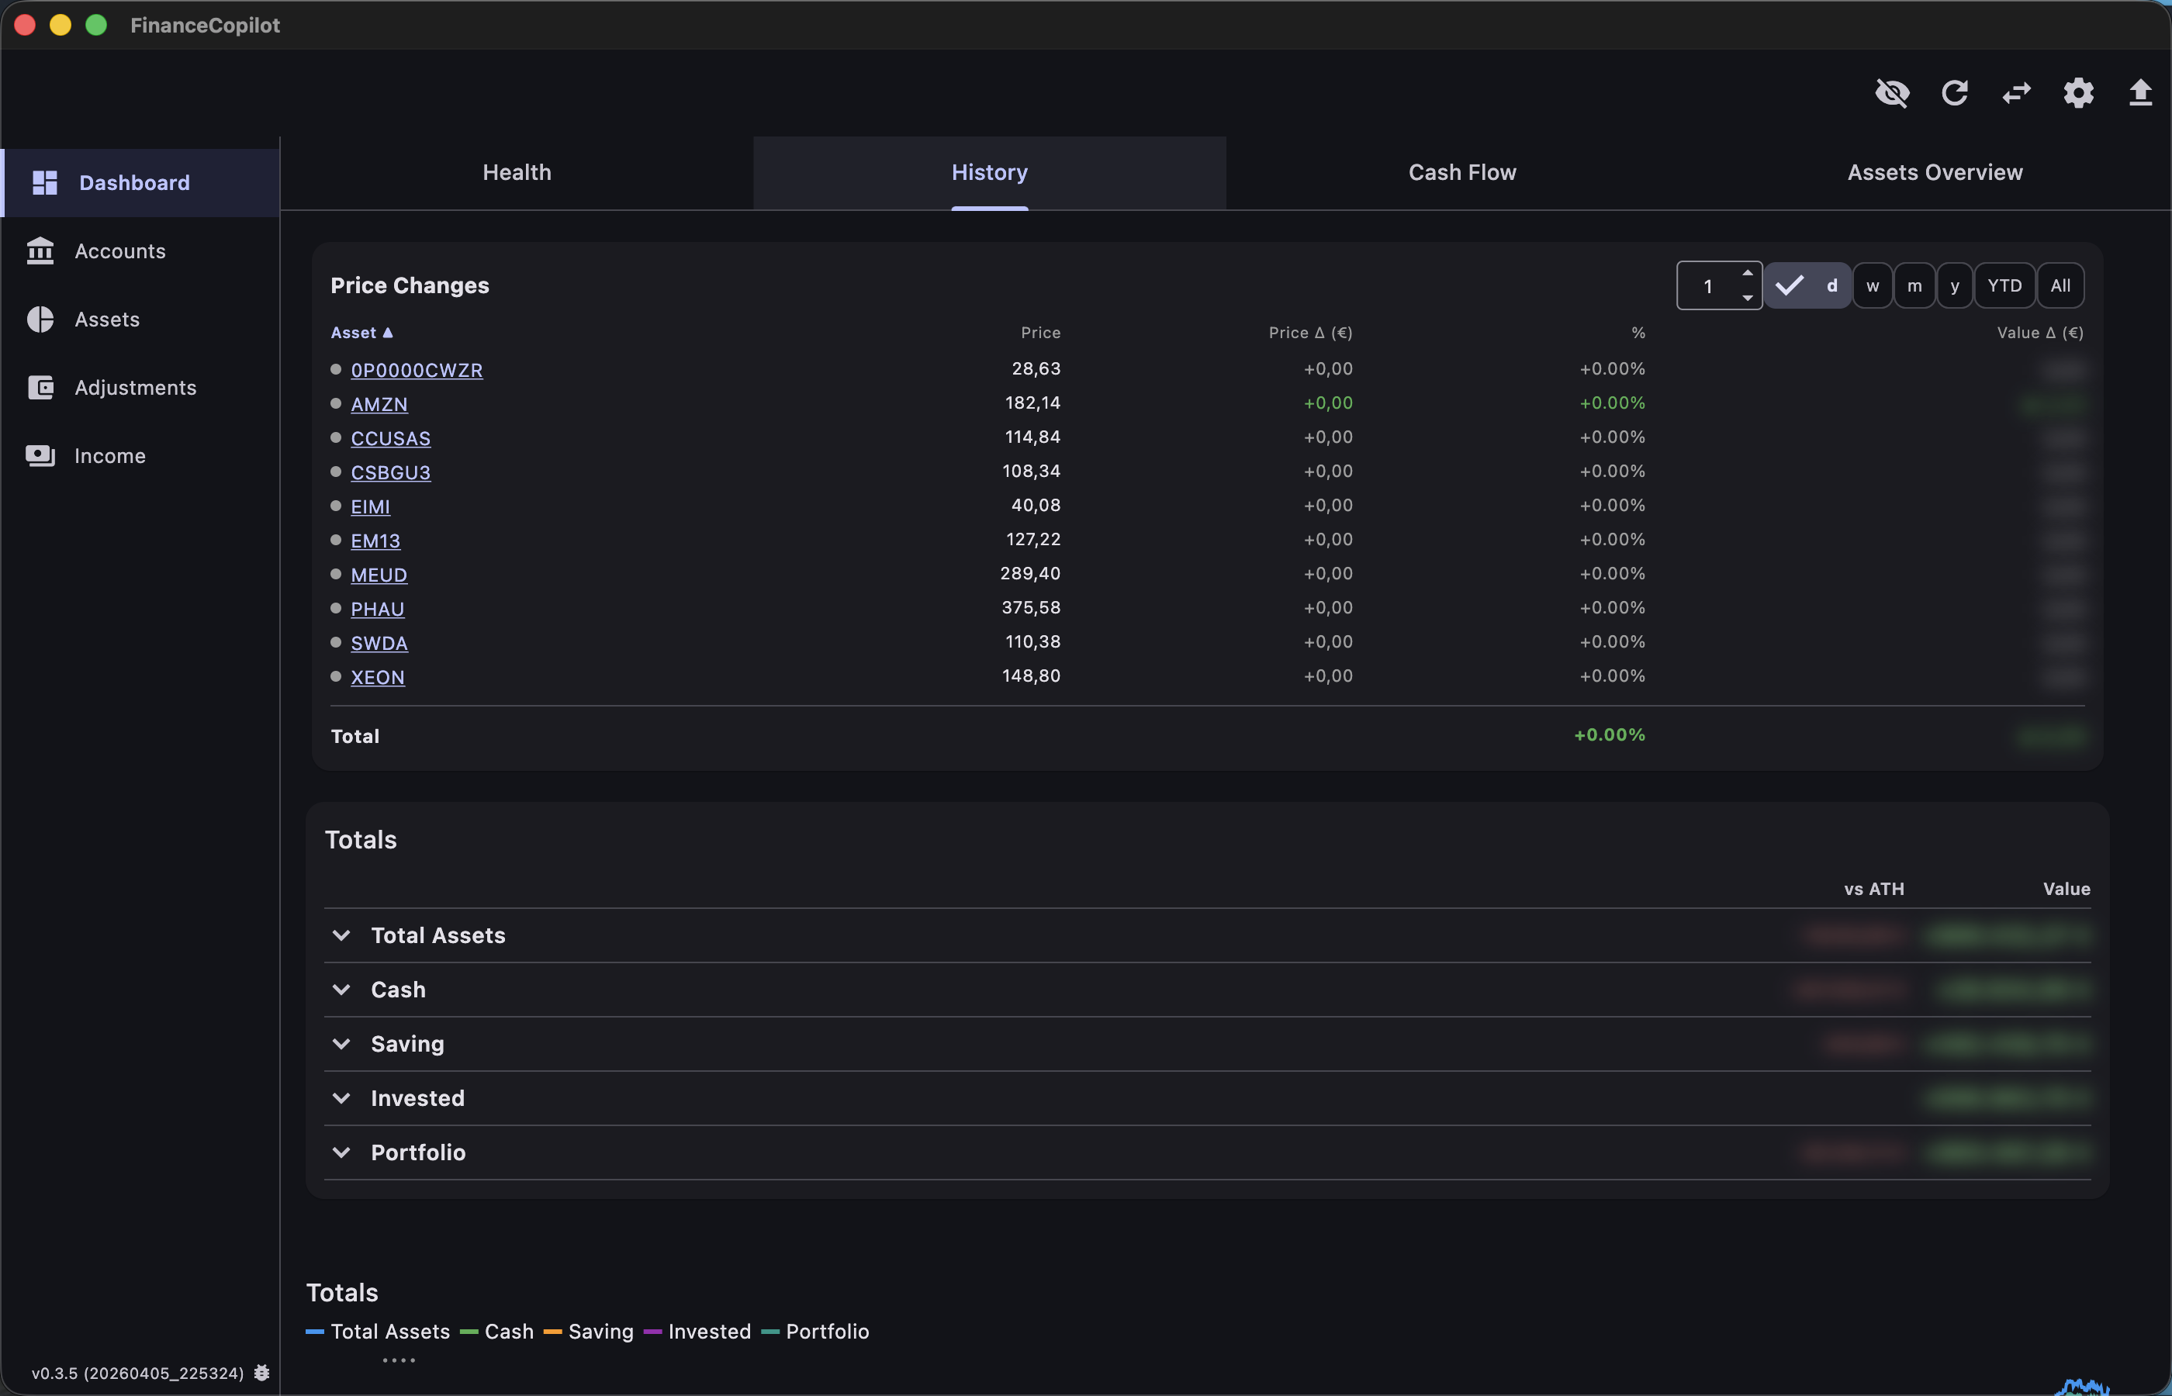Switch to the Cash Flow tab
This screenshot has width=2172, height=1396.
(x=1462, y=171)
